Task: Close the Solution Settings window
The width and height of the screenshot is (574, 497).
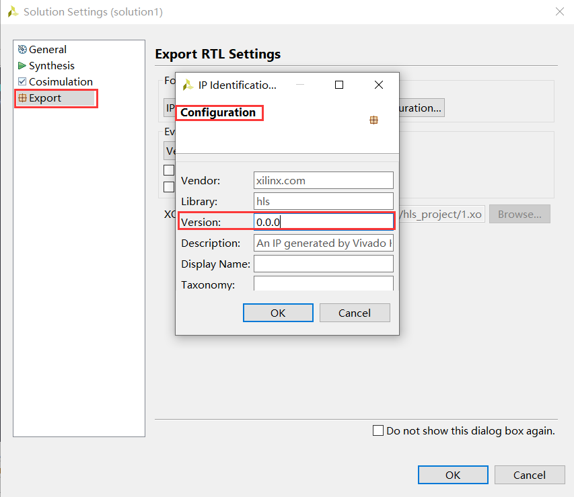Action: pyautogui.click(x=559, y=11)
